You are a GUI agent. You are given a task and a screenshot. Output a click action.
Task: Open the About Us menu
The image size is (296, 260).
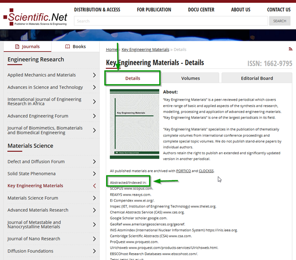coord(241,10)
